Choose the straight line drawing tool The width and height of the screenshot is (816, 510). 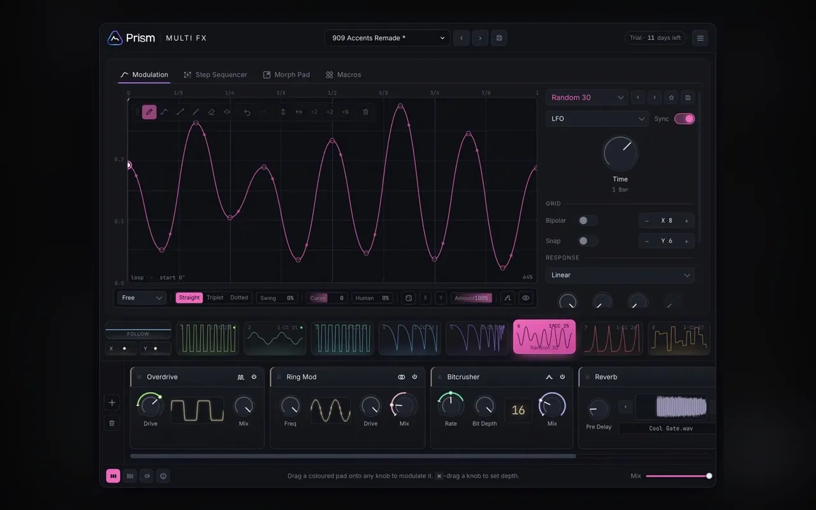(x=180, y=112)
